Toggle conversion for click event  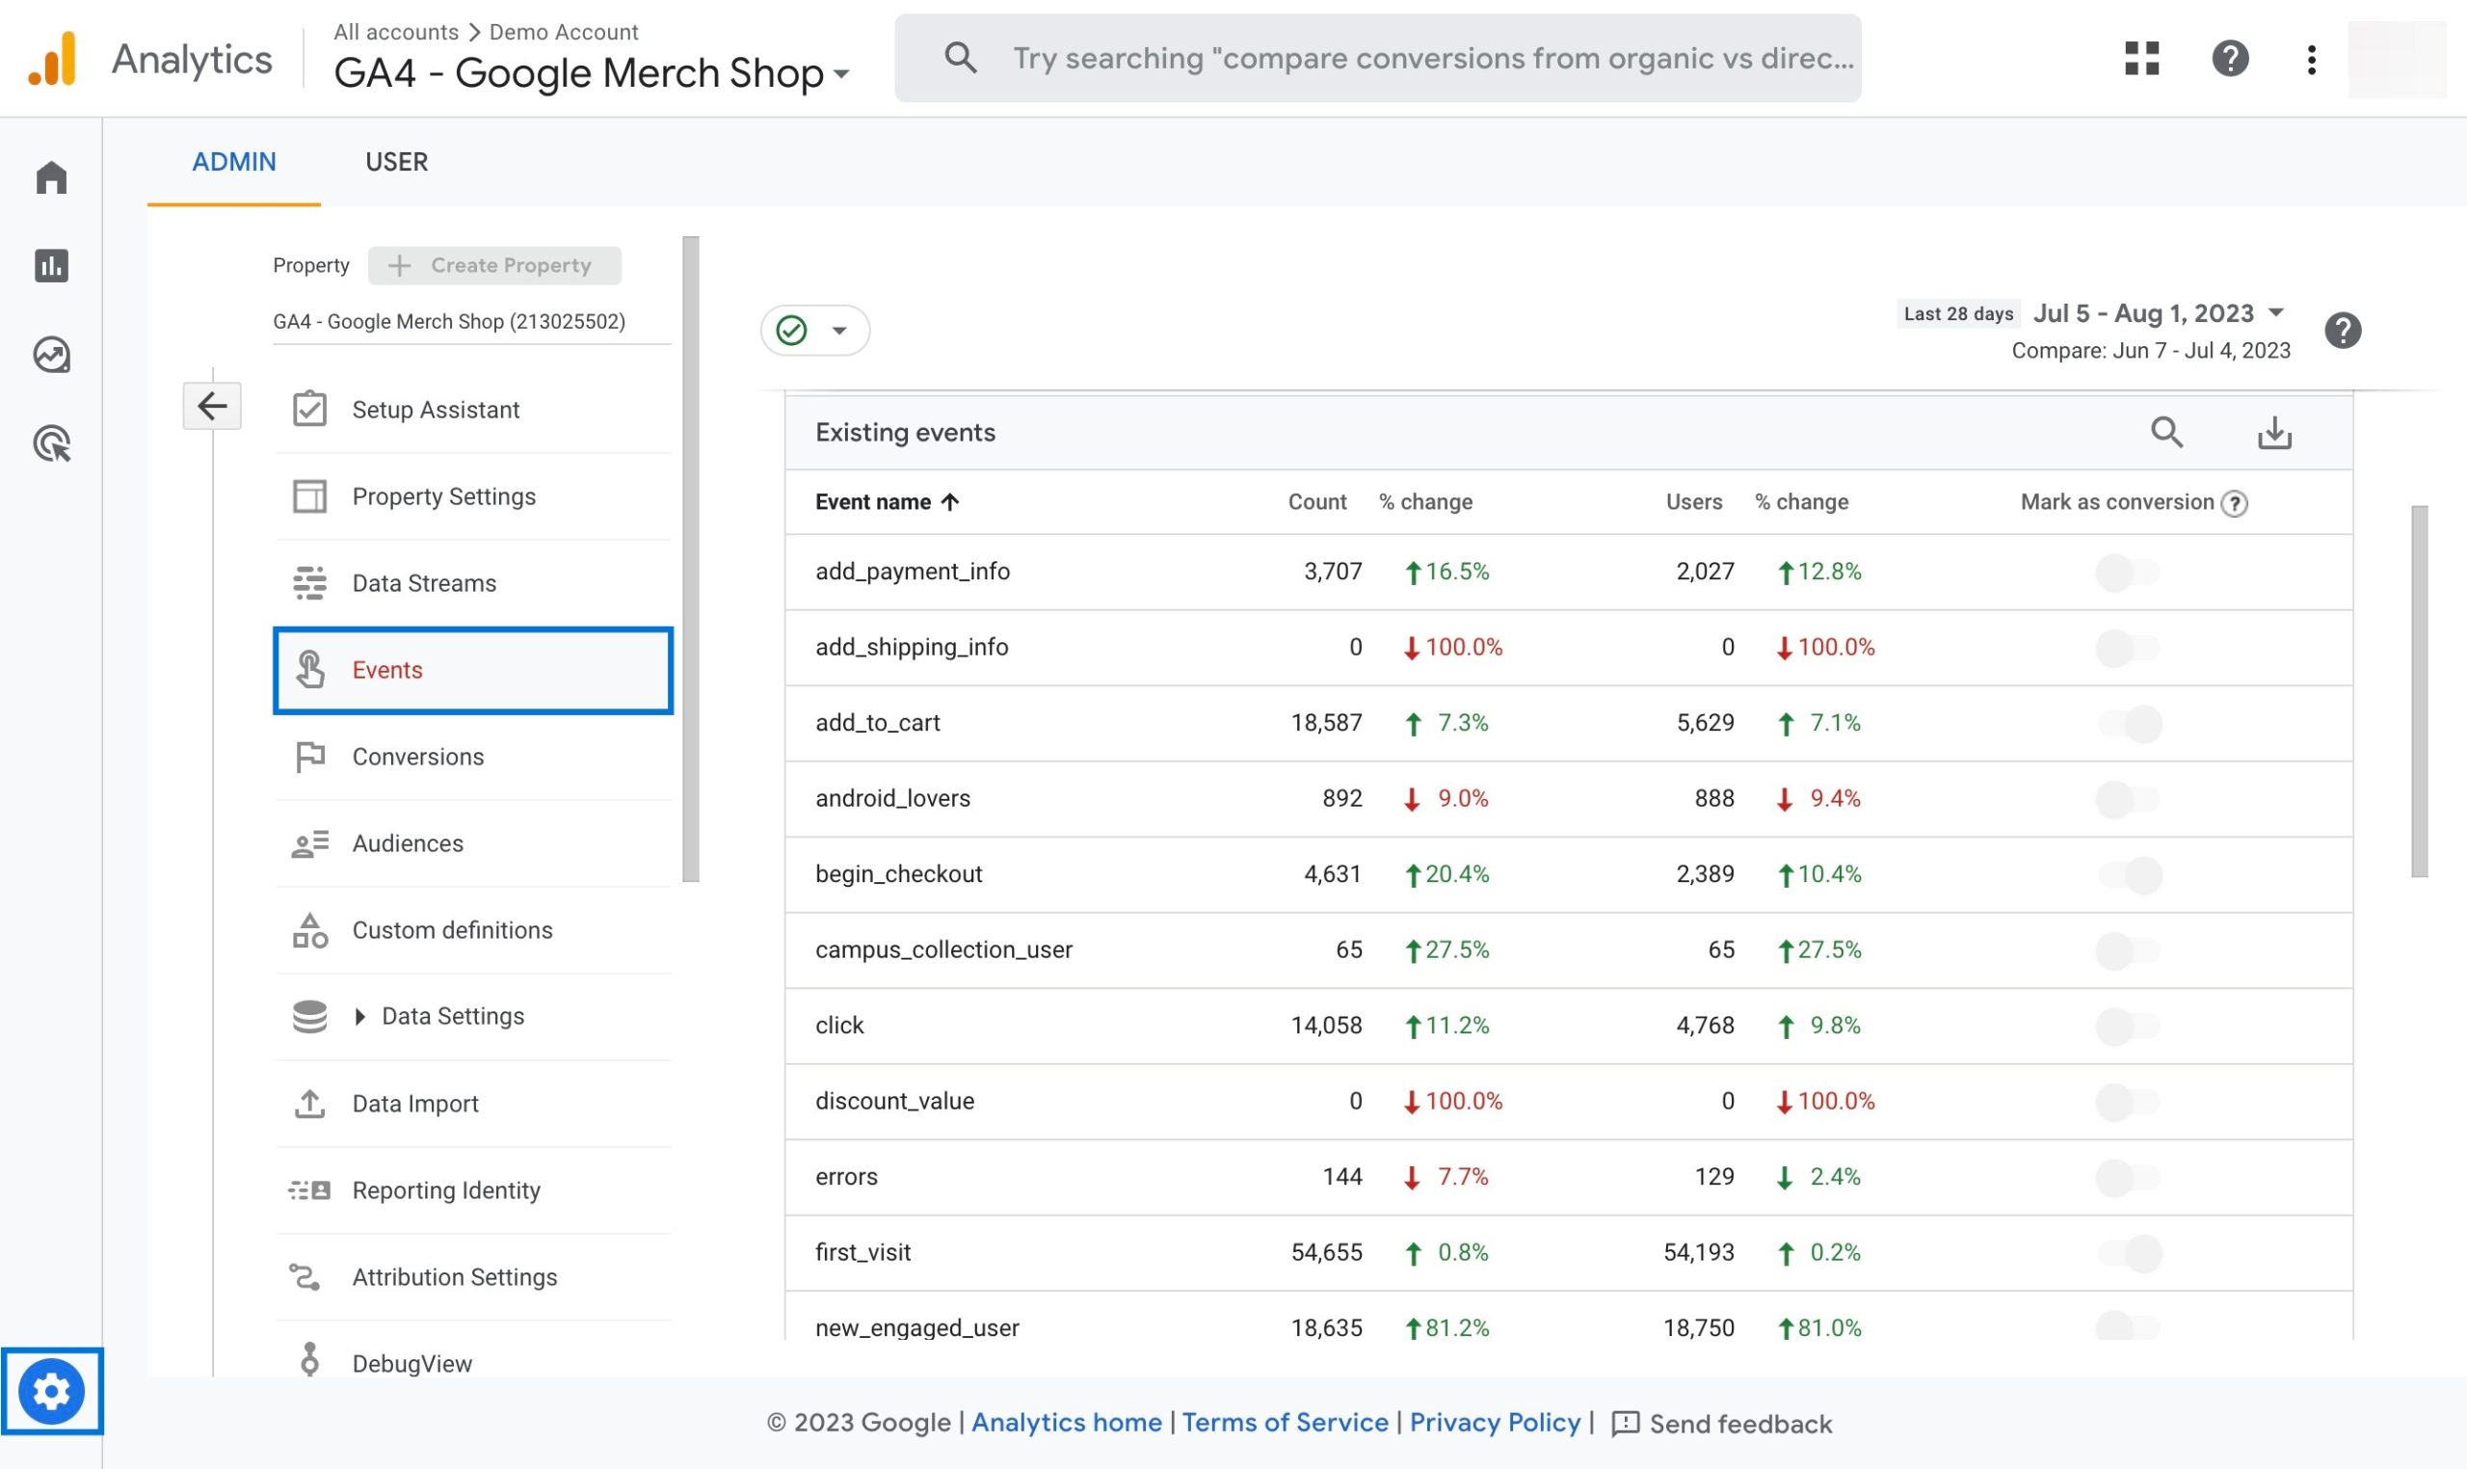click(2128, 1026)
